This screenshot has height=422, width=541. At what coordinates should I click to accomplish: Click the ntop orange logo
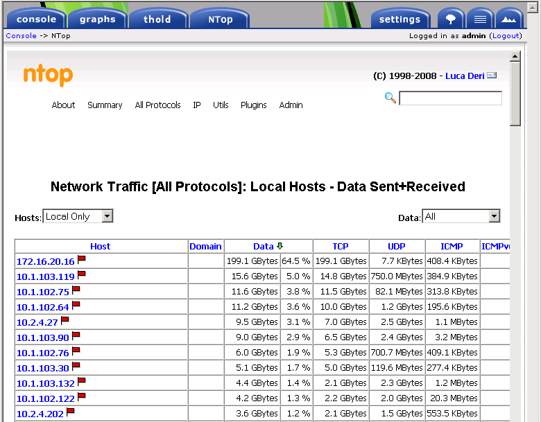pos(48,75)
